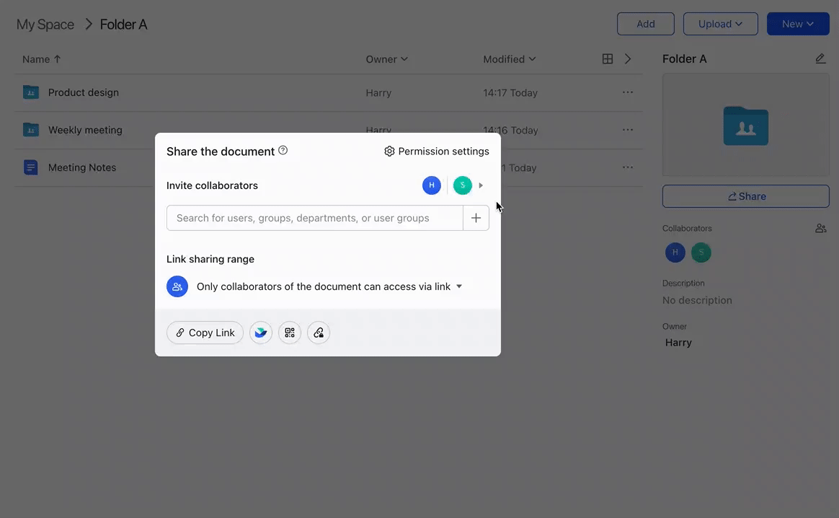Open Owner column filter dropdown
The width and height of the screenshot is (839, 518).
(387, 59)
